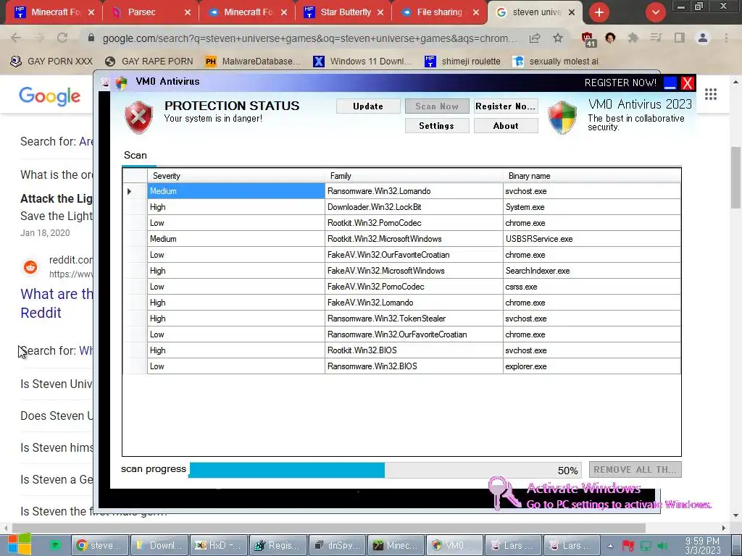
Task: Click the red flag tray icon
Action: (628, 546)
